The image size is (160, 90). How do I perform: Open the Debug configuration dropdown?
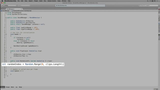[x=10, y=5]
